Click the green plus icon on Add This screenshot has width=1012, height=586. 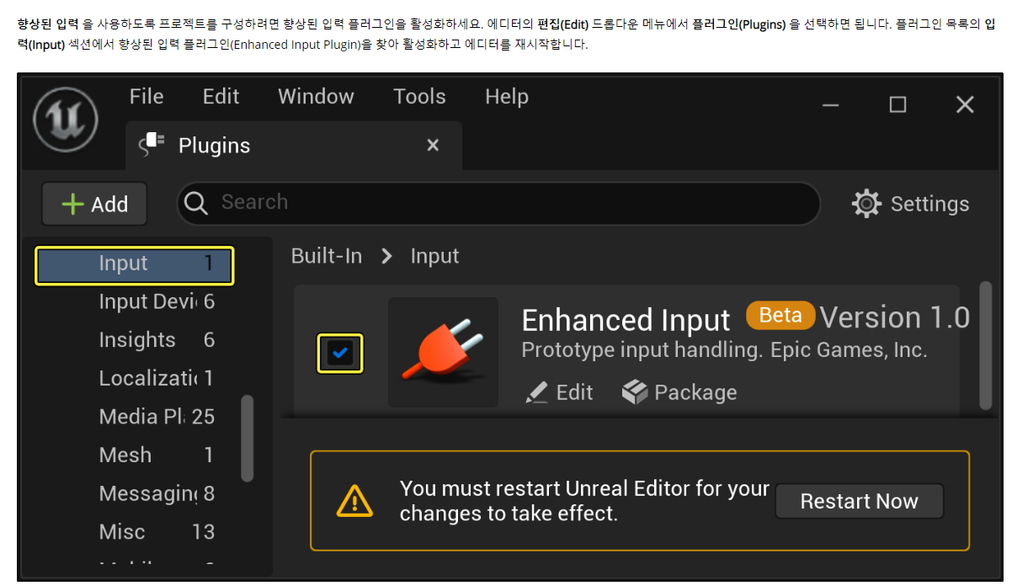pyautogui.click(x=74, y=205)
